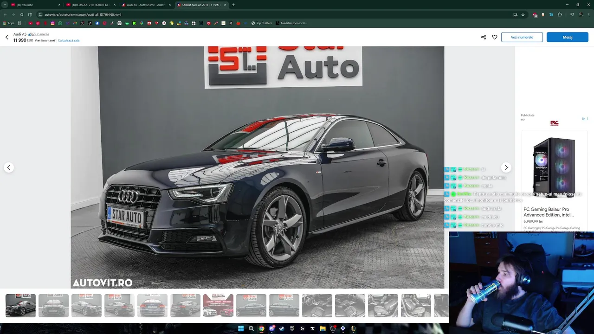This screenshot has width=594, height=334.
Task: Bookmark this page with star icon
Action: [x=523, y=14]
